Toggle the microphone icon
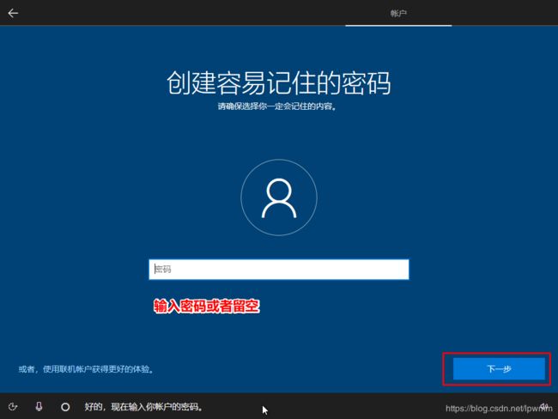Screen dimensions: 558x419 tap(39, 406)
